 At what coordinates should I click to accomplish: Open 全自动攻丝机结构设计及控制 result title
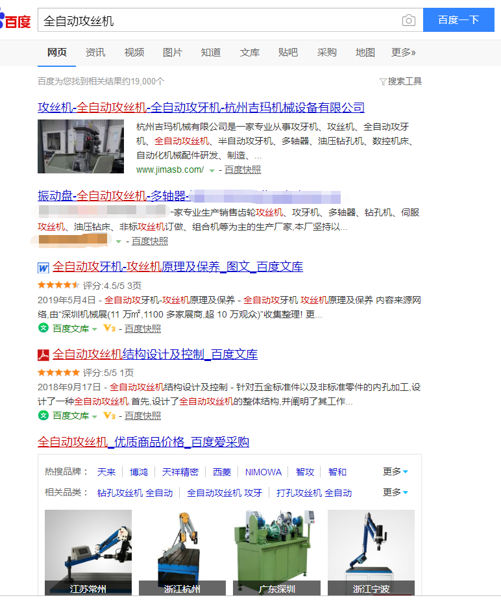[x=155, y=355]
